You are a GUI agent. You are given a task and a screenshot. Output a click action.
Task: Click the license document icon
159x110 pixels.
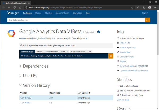click(x=118, y=52)
